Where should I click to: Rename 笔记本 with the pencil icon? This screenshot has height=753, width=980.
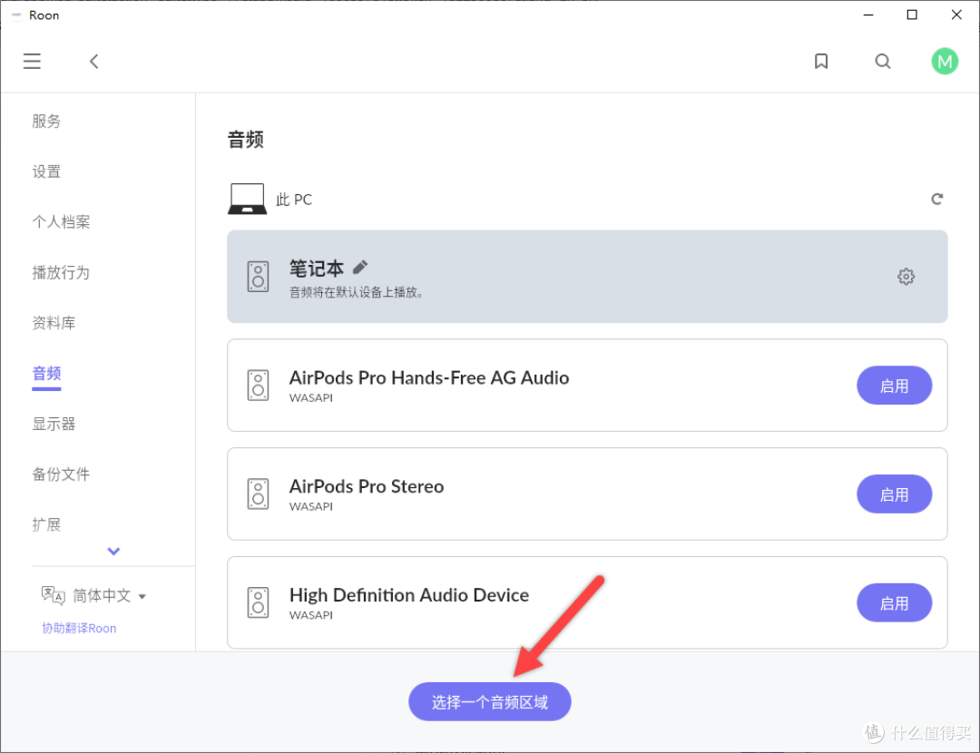360,267
